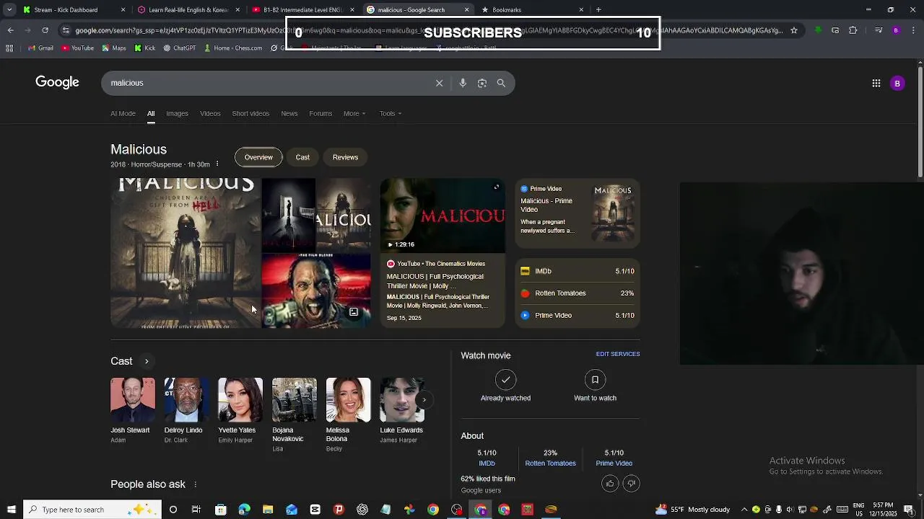Screen dimensions: 924x519
Task: Open IMDb link in About section
Action: point(487,463)
